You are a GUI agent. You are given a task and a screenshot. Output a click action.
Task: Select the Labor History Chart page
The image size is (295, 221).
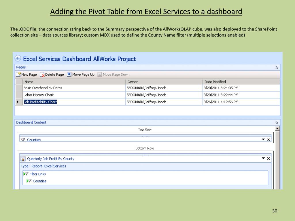(x=39, y=95)
